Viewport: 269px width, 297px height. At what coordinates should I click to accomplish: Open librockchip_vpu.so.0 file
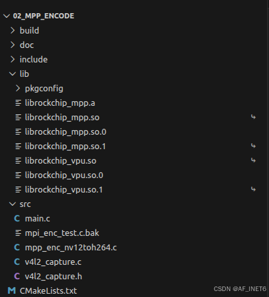tap(134, 175)
